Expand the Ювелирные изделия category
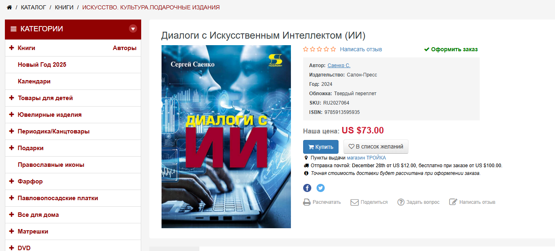This screenshot has height=251, width=555. coord(11,115)
